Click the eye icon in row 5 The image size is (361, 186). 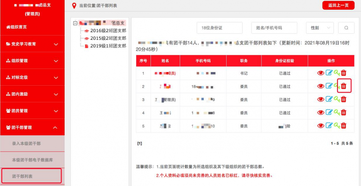pyautogui.click(x=320, y=126)
